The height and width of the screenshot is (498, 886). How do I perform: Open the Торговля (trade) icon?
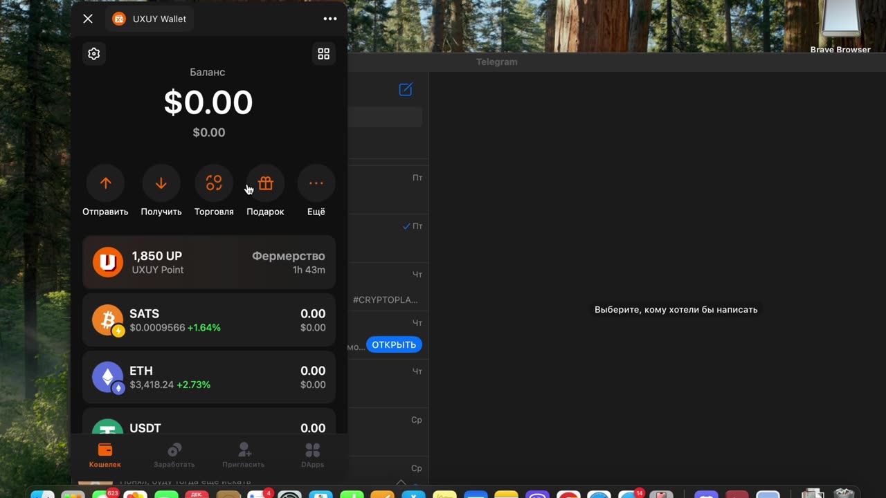click(214, 183)
